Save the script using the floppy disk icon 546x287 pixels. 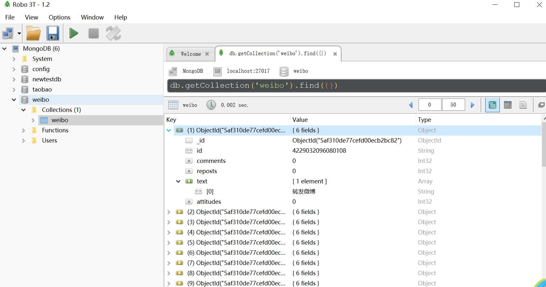(53, 33)
